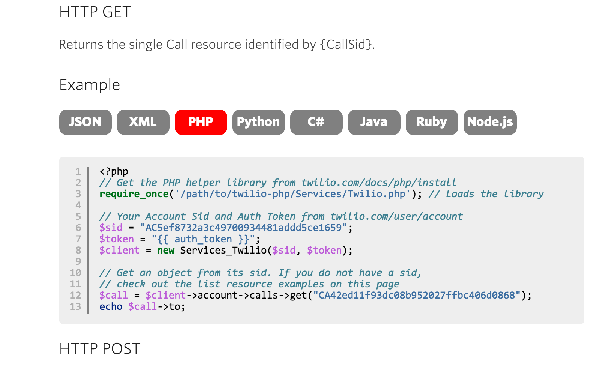Image resolution: width=600 pixels, height=375 pixels.
Task: Open the C# code example tab
Action: (x=316, y=122)
